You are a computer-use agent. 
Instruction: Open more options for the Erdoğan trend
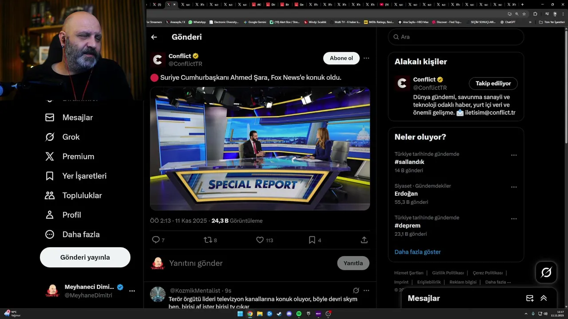pos(514,187)
